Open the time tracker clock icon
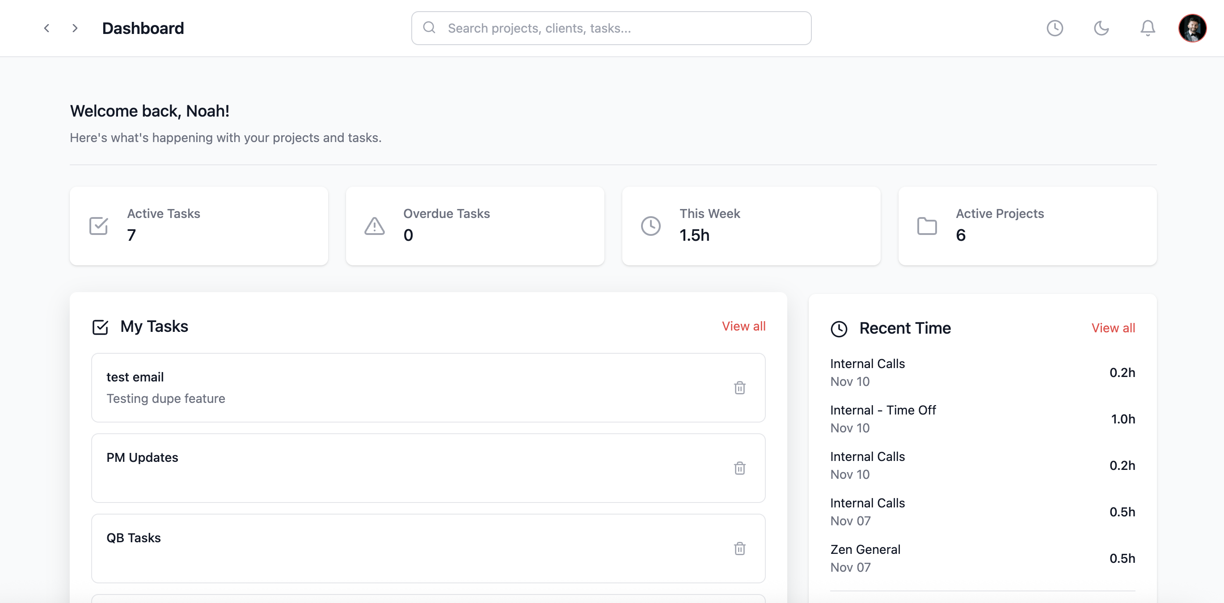The width and height of the screenshot is (1224, 603). (x=1055, y=28)
